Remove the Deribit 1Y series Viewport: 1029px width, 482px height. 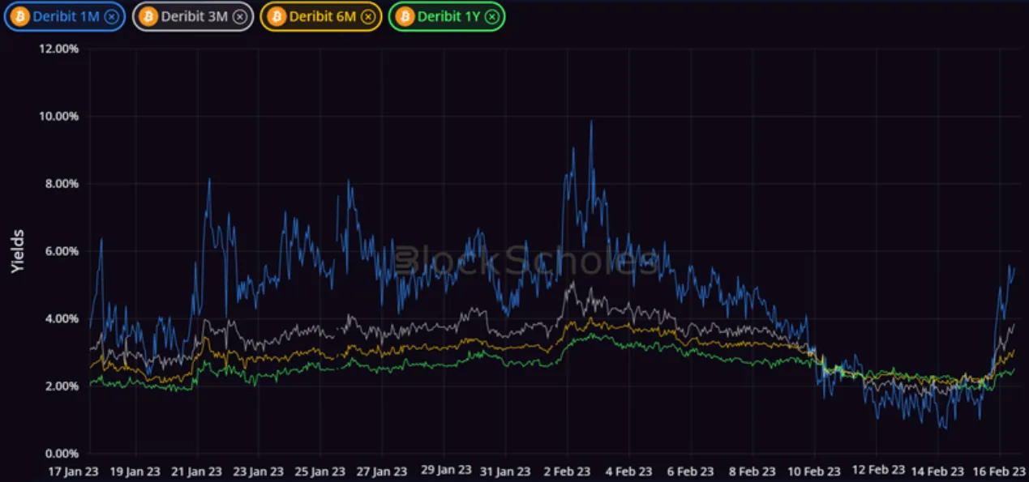[491, 16]
